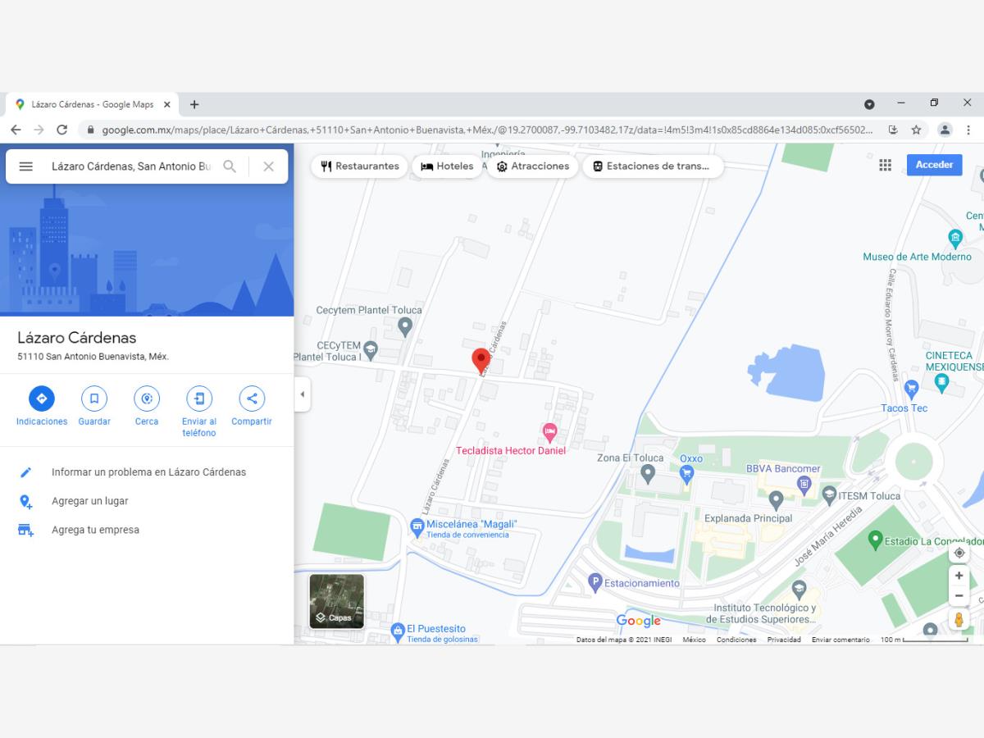Click the Condiciones footer link
Viewport: 984px width, 738px height.
(x=736, y=640)
